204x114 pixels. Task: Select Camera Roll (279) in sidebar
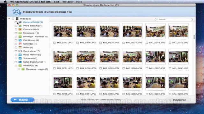point(33,22)
